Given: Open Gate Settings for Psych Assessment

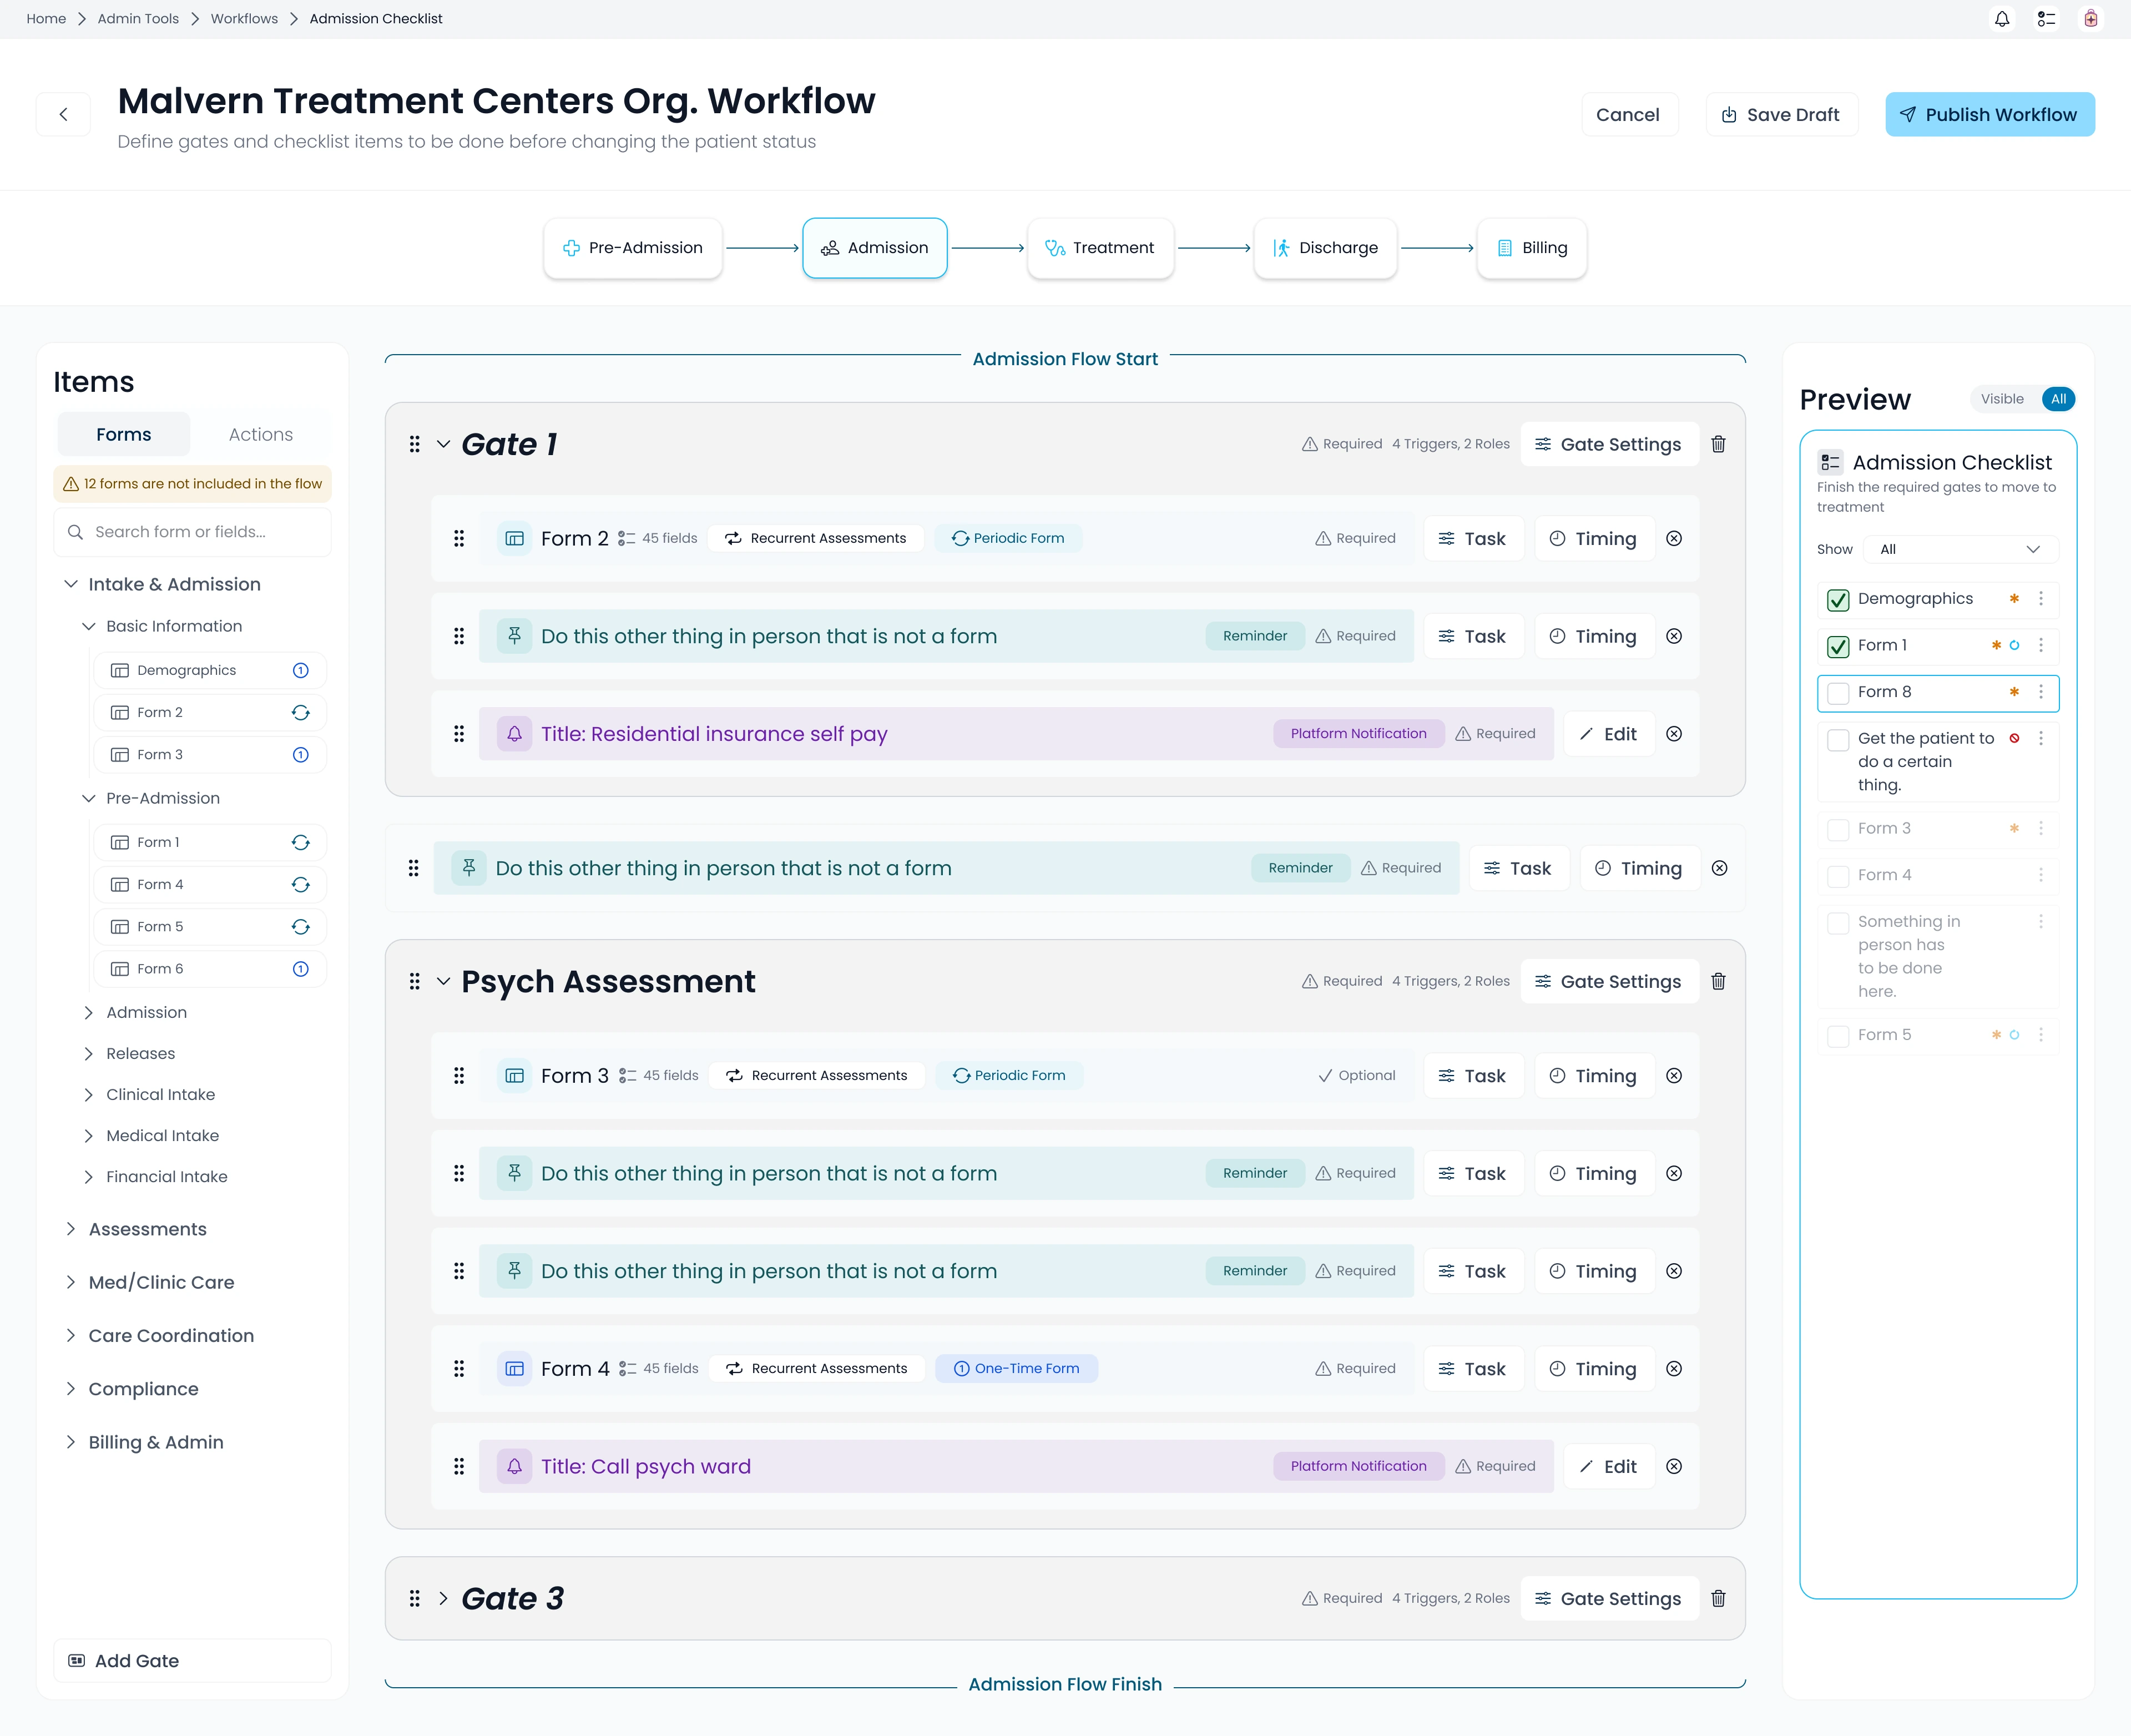Looking at the screenshot, I should click(1610, 981).
